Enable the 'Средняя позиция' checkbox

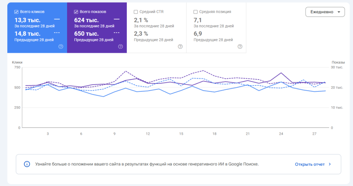coord(196,12)
